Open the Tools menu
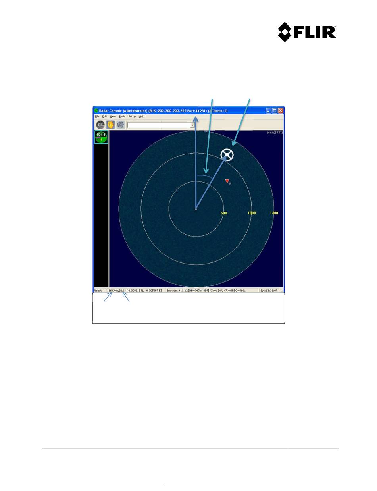Image resolution: width=377 pixels, height=491 pixels. (x=122, y=117)
